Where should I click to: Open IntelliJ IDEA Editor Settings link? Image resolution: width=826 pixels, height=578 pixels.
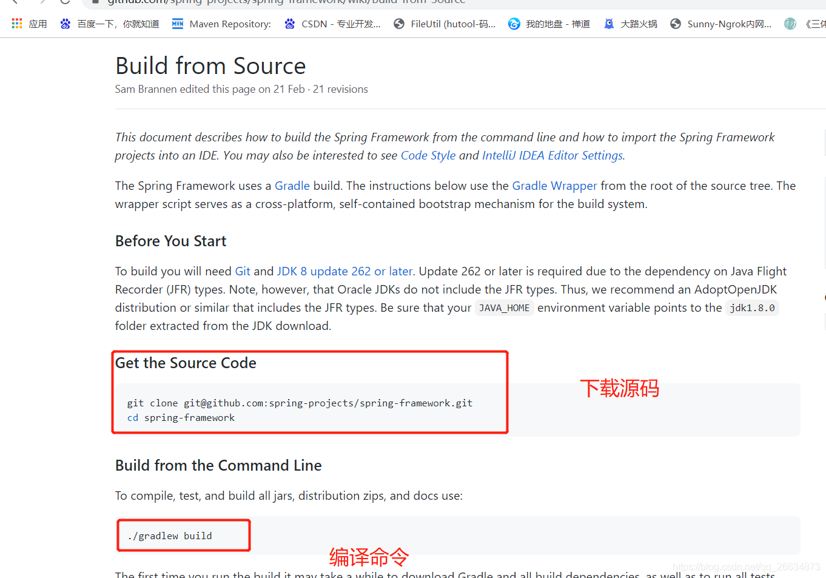(x=552, y=155)
